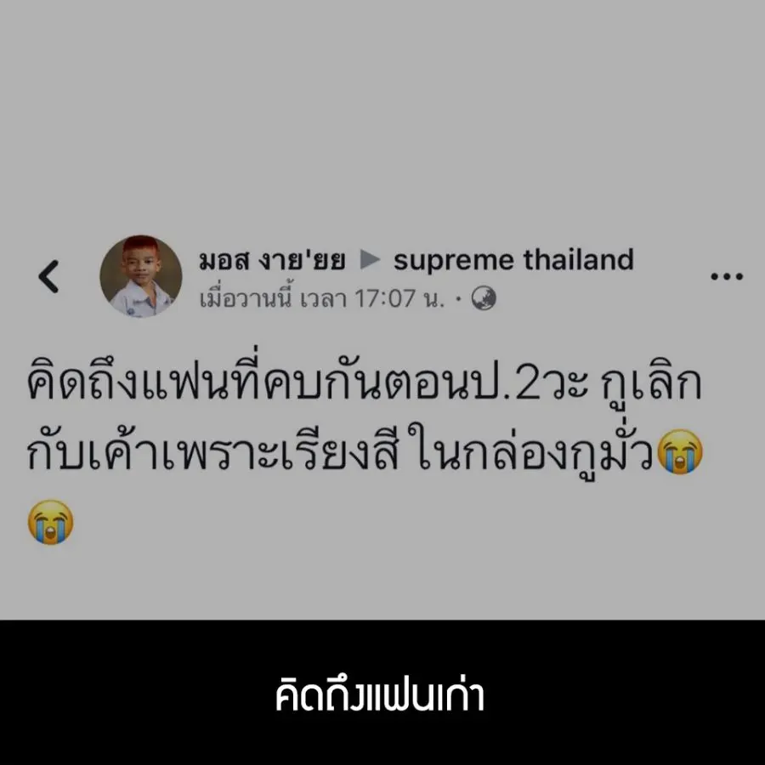The width and height of the screenshot is (765, 765).
Task: Click the word supreme in the group name
Action: [x=454, y=262]
